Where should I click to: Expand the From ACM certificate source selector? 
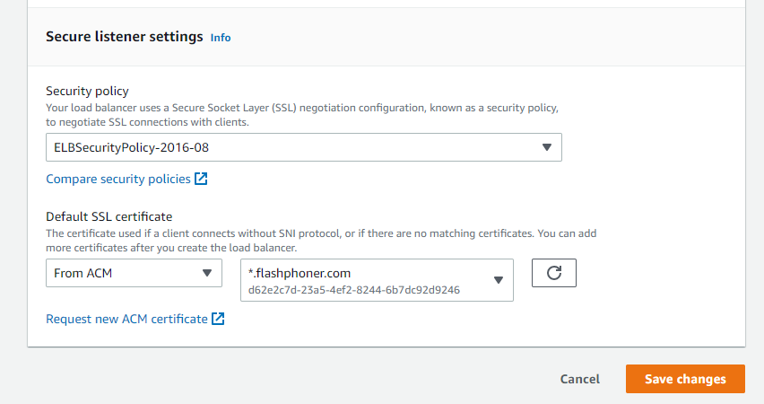pos(133,273)
